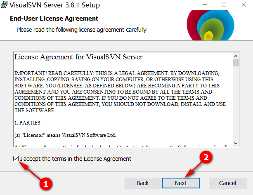Click the license scrollbar down arrow
Screen dimensions: 253x195
pos(236,143)
